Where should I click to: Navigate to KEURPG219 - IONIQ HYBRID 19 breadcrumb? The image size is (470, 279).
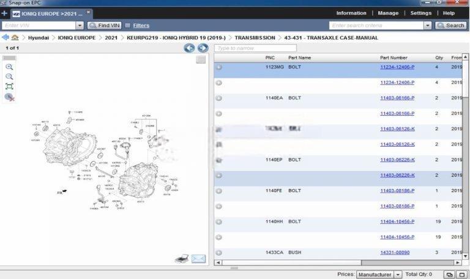coord(176,38)
